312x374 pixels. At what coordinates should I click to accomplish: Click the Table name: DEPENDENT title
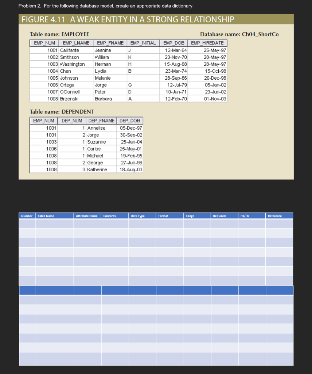[x=62, y=112]
